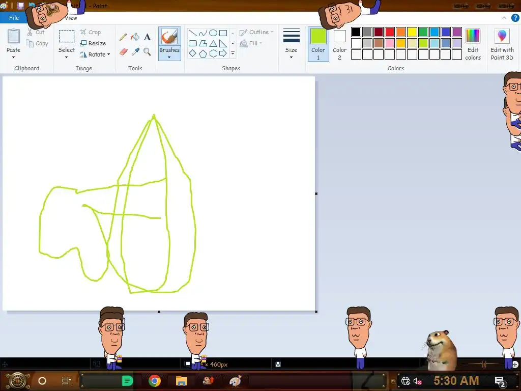Choose the Right triangle shape
The image size is (521, 391).
click(223, 43)
